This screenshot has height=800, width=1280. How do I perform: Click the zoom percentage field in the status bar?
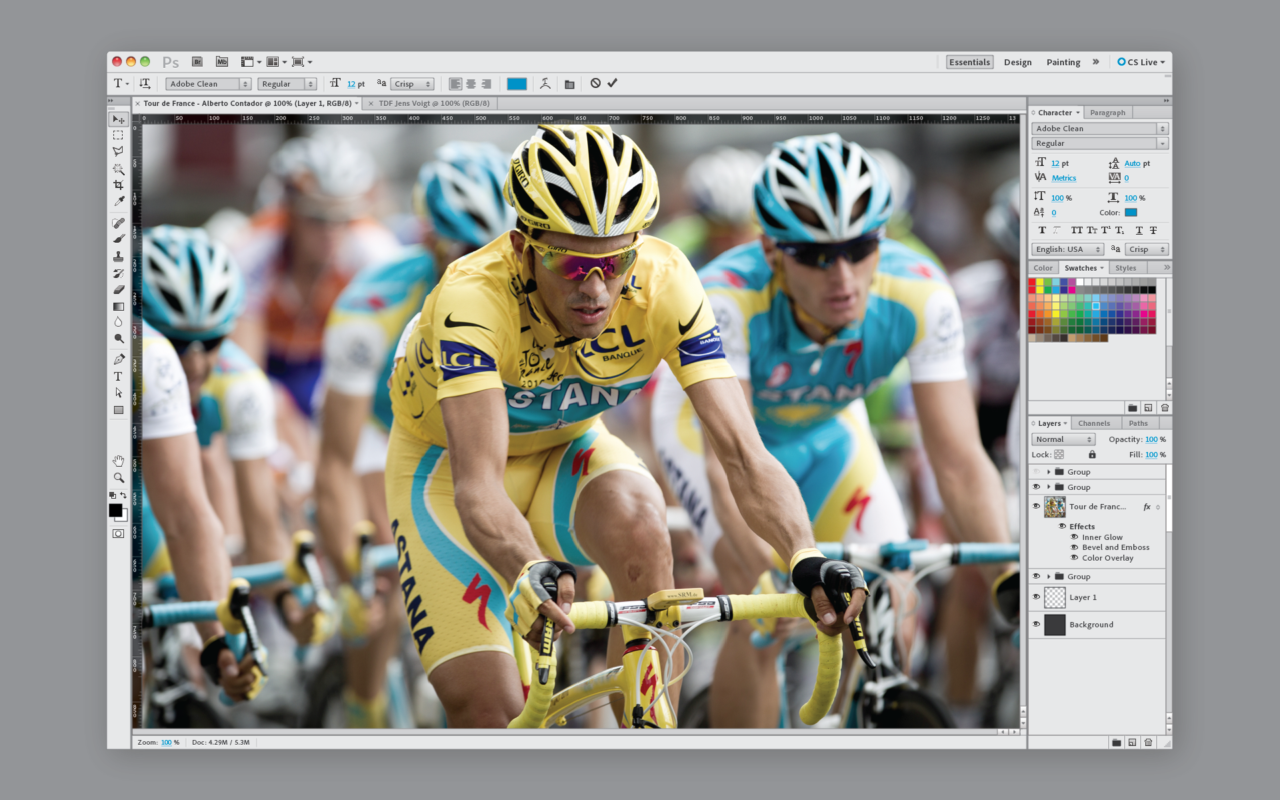(166, 742)
